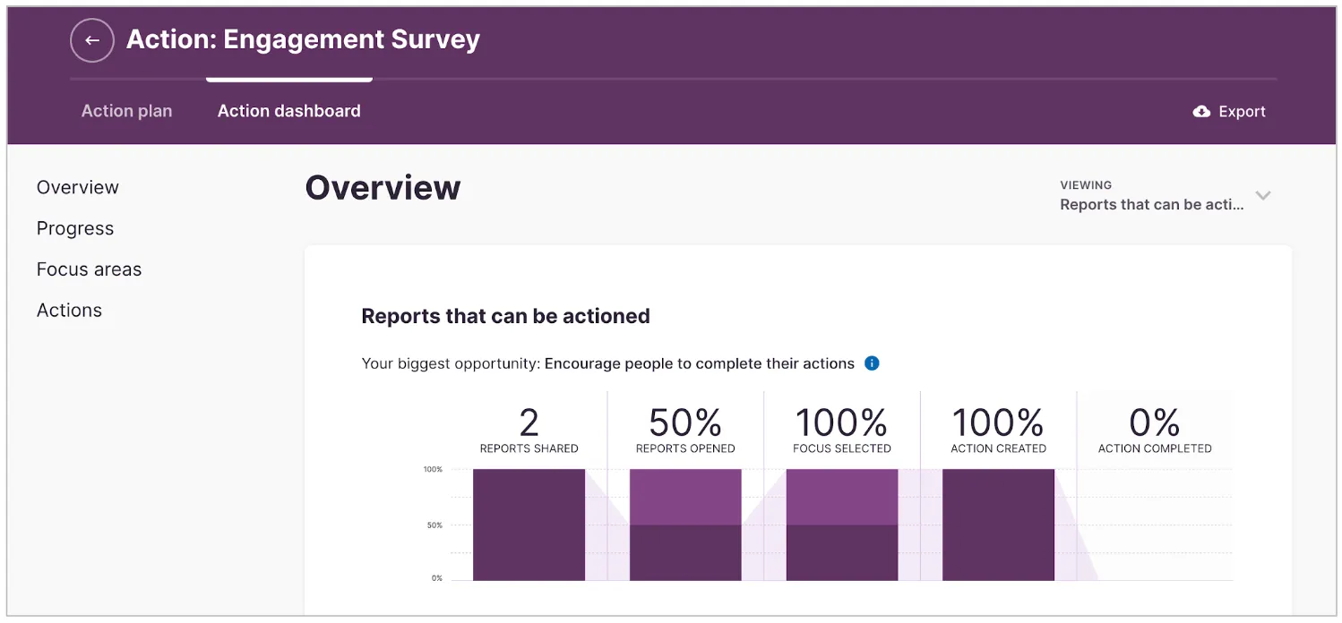Open the blue info icon beside biggest opportunity
1342x623 pixels.
pyautogui.click(x=872, y=363)
